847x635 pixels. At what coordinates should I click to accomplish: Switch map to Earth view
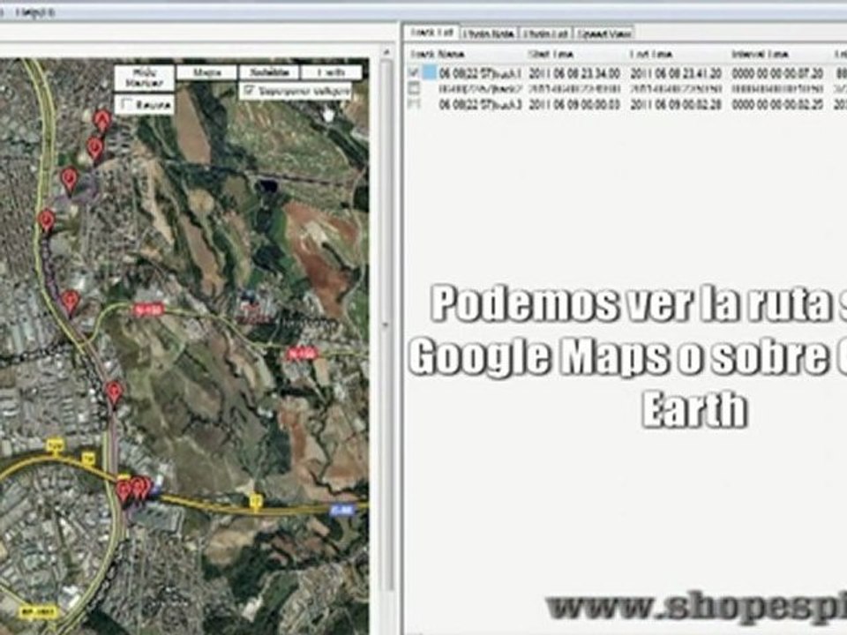(331, 72)
